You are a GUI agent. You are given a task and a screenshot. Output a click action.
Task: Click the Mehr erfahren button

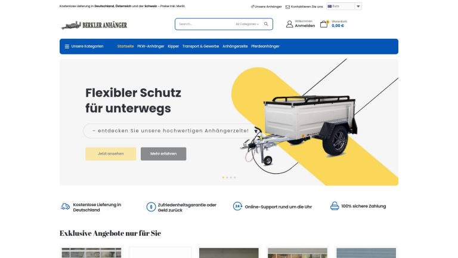point(163,154)
